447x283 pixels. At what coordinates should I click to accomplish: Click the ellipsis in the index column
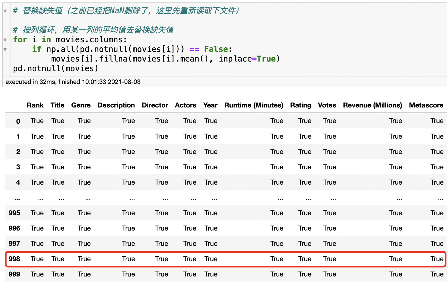[x=17, y=199]
